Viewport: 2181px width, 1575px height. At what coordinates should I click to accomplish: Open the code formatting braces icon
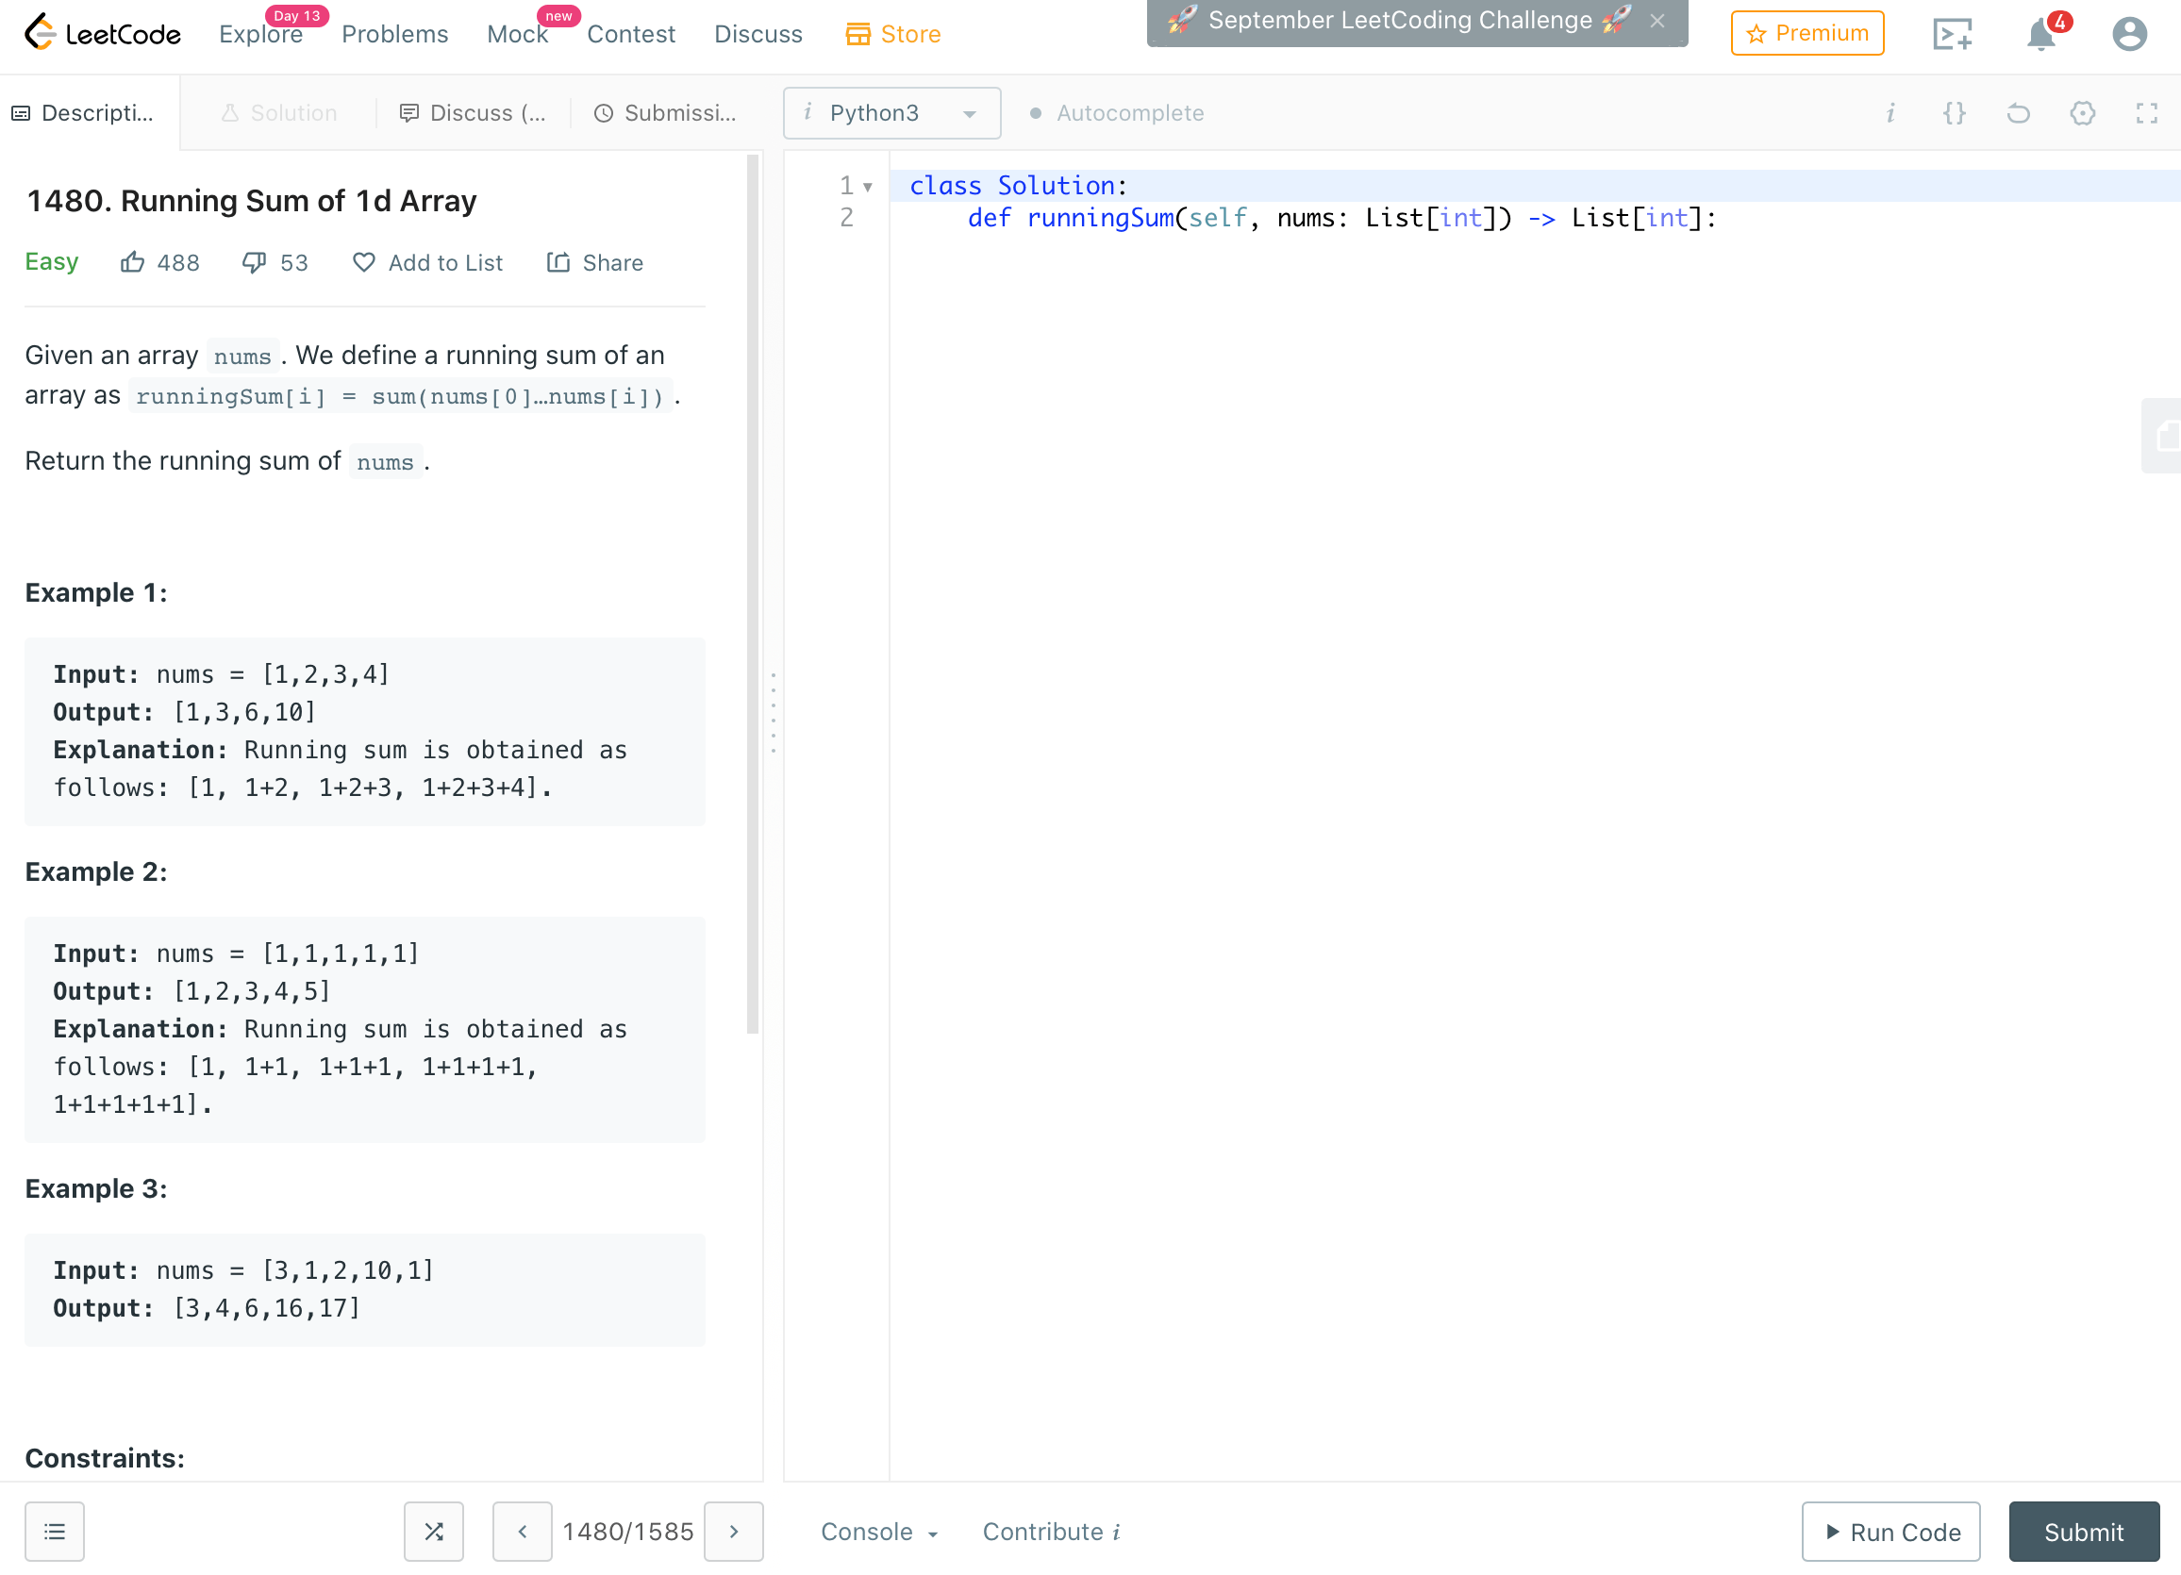click(1955, 112)
